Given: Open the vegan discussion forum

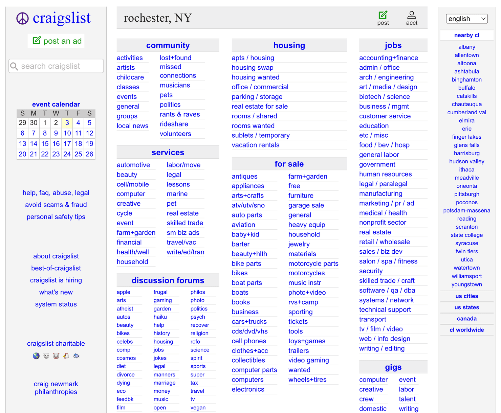Looking at the screenshot, I should click(198, 408).
